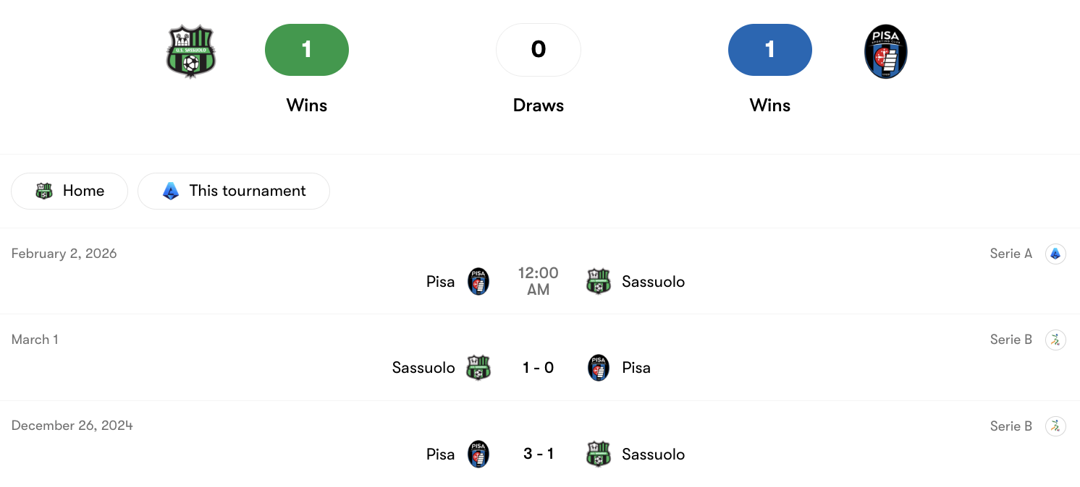
Task: Click the Serie B icon for December 26, 2024
Action: click(x=1056, y=426)
